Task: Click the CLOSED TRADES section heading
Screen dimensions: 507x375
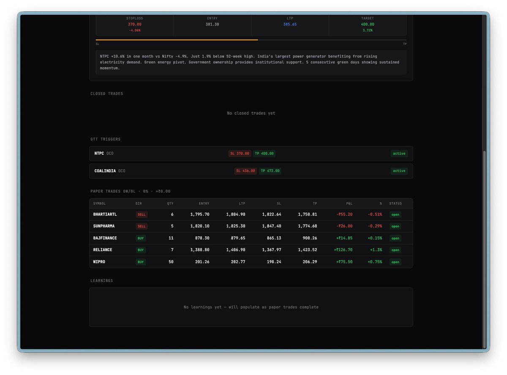Action: click(107, 93)
